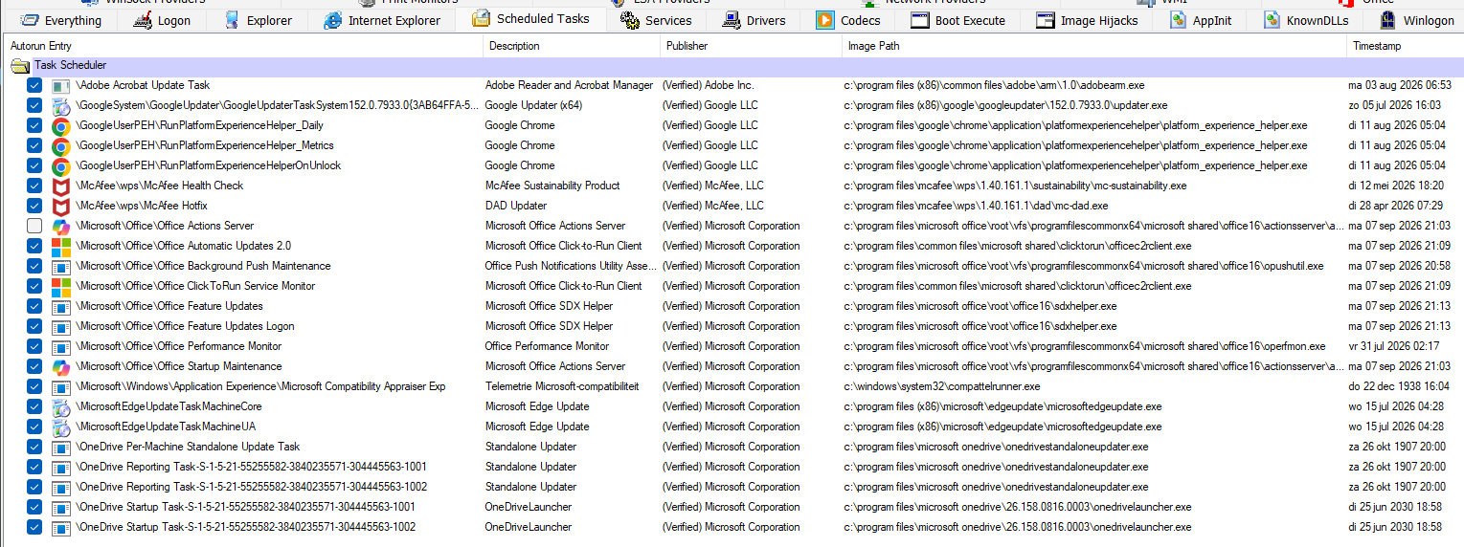Viewport: 1464px width, 547px height.
Task: Click the Internet Explorer tab's globe icon
Action: point(332,20)
